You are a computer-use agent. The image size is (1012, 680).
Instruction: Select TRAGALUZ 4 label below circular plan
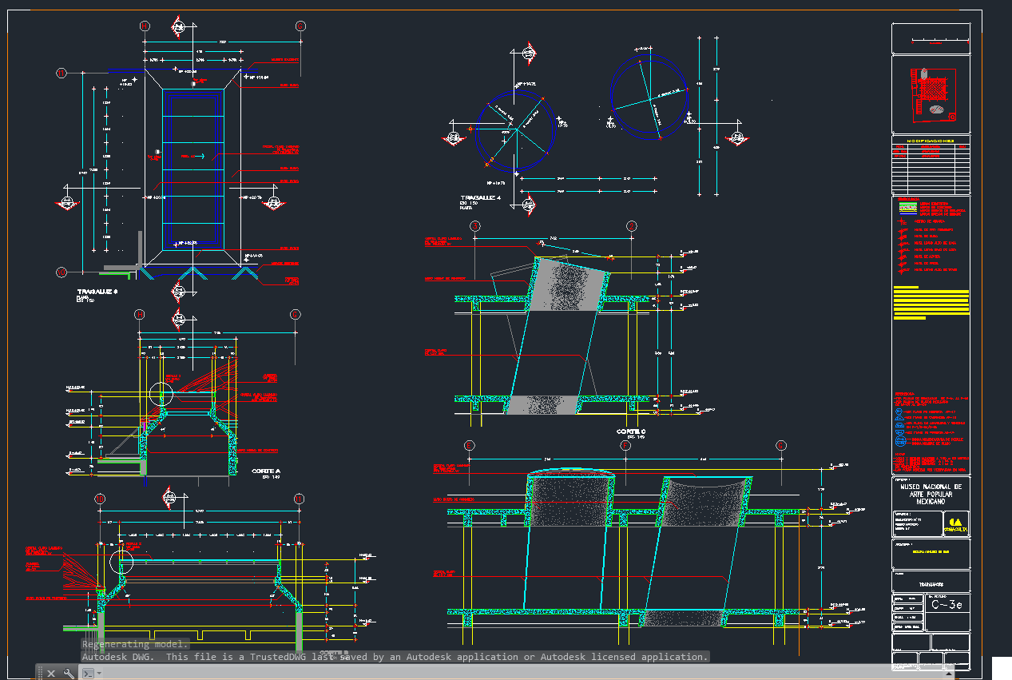[x=481, y=197]
